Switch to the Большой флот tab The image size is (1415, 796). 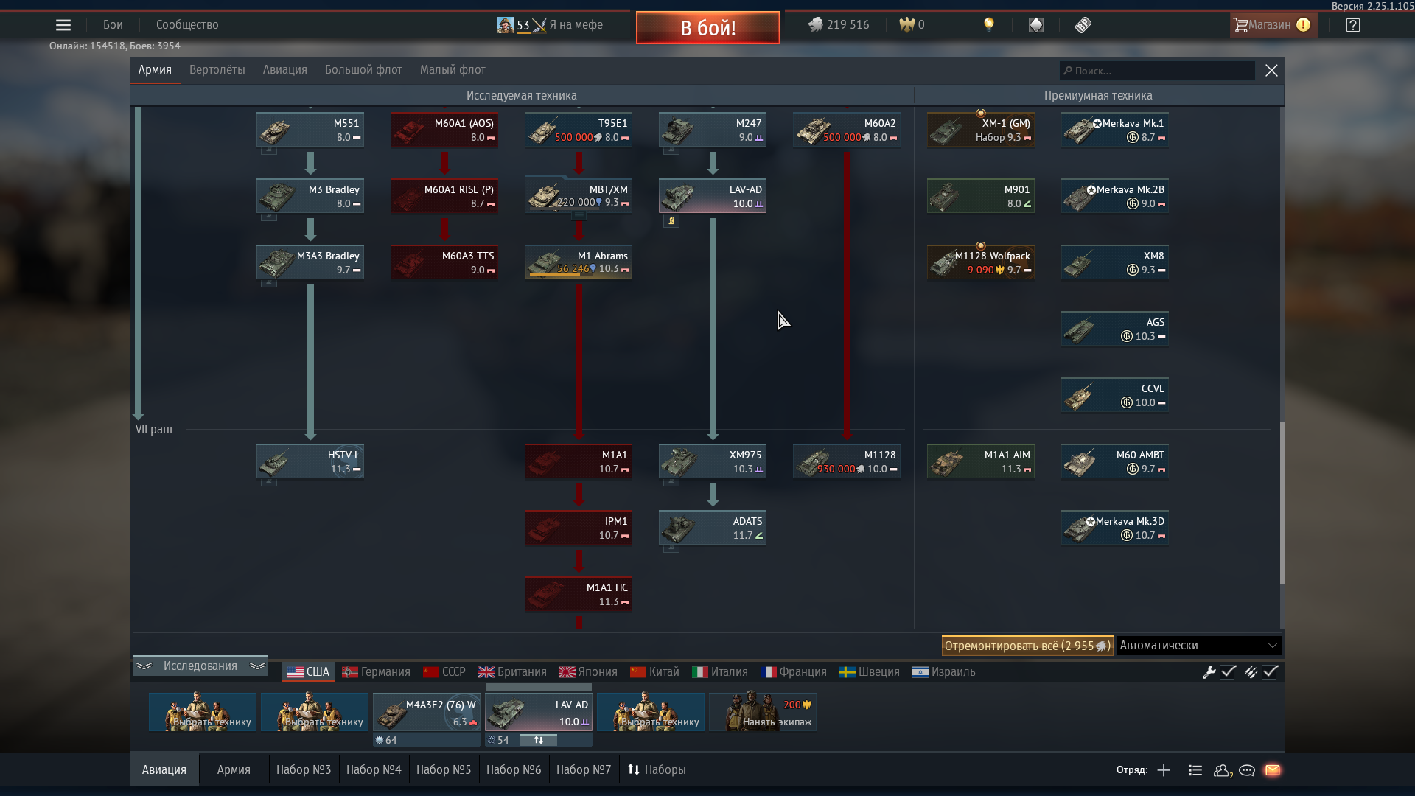(363, 70)
